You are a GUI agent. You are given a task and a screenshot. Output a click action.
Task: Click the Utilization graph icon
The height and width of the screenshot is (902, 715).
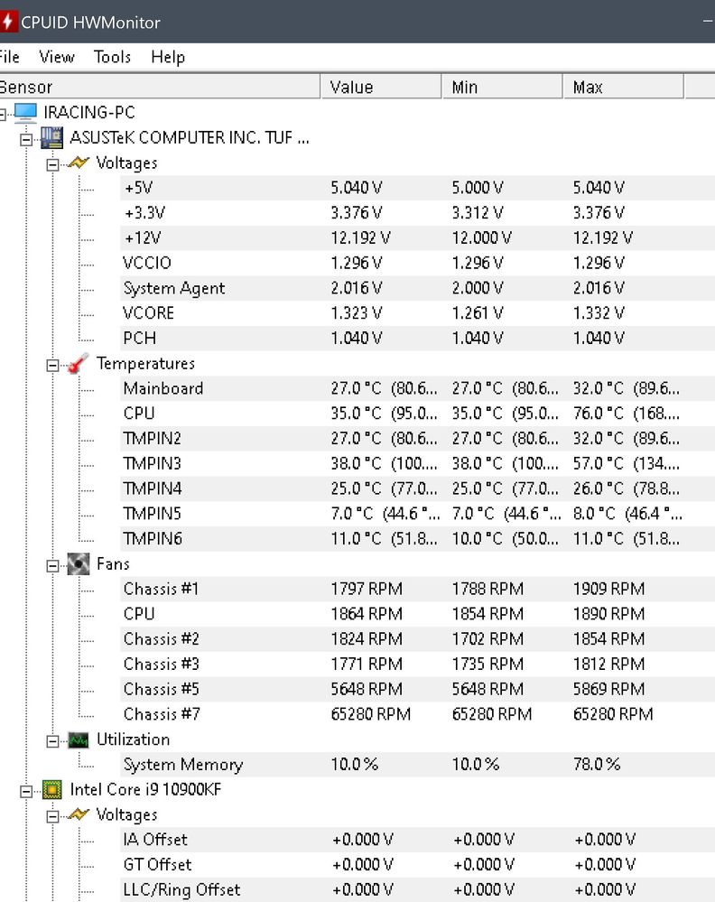pyautogui.click(x=79, y=739)
